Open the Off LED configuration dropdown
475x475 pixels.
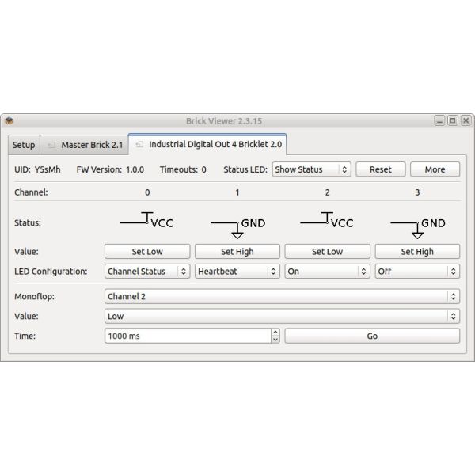(417, 271)
